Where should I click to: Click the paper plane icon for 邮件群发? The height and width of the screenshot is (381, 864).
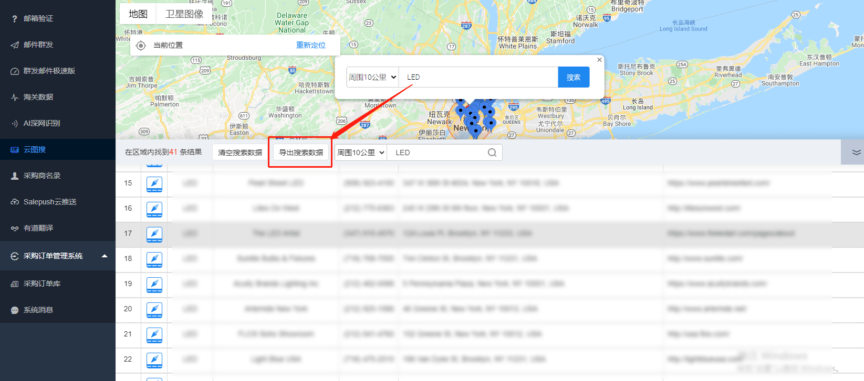pyautogui.click(x=15, y=45)
